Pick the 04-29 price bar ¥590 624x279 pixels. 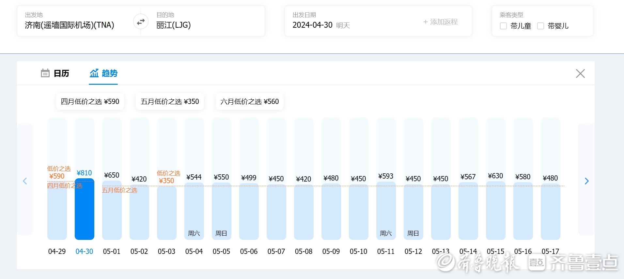pyautogui.click(x=57, y=212)
